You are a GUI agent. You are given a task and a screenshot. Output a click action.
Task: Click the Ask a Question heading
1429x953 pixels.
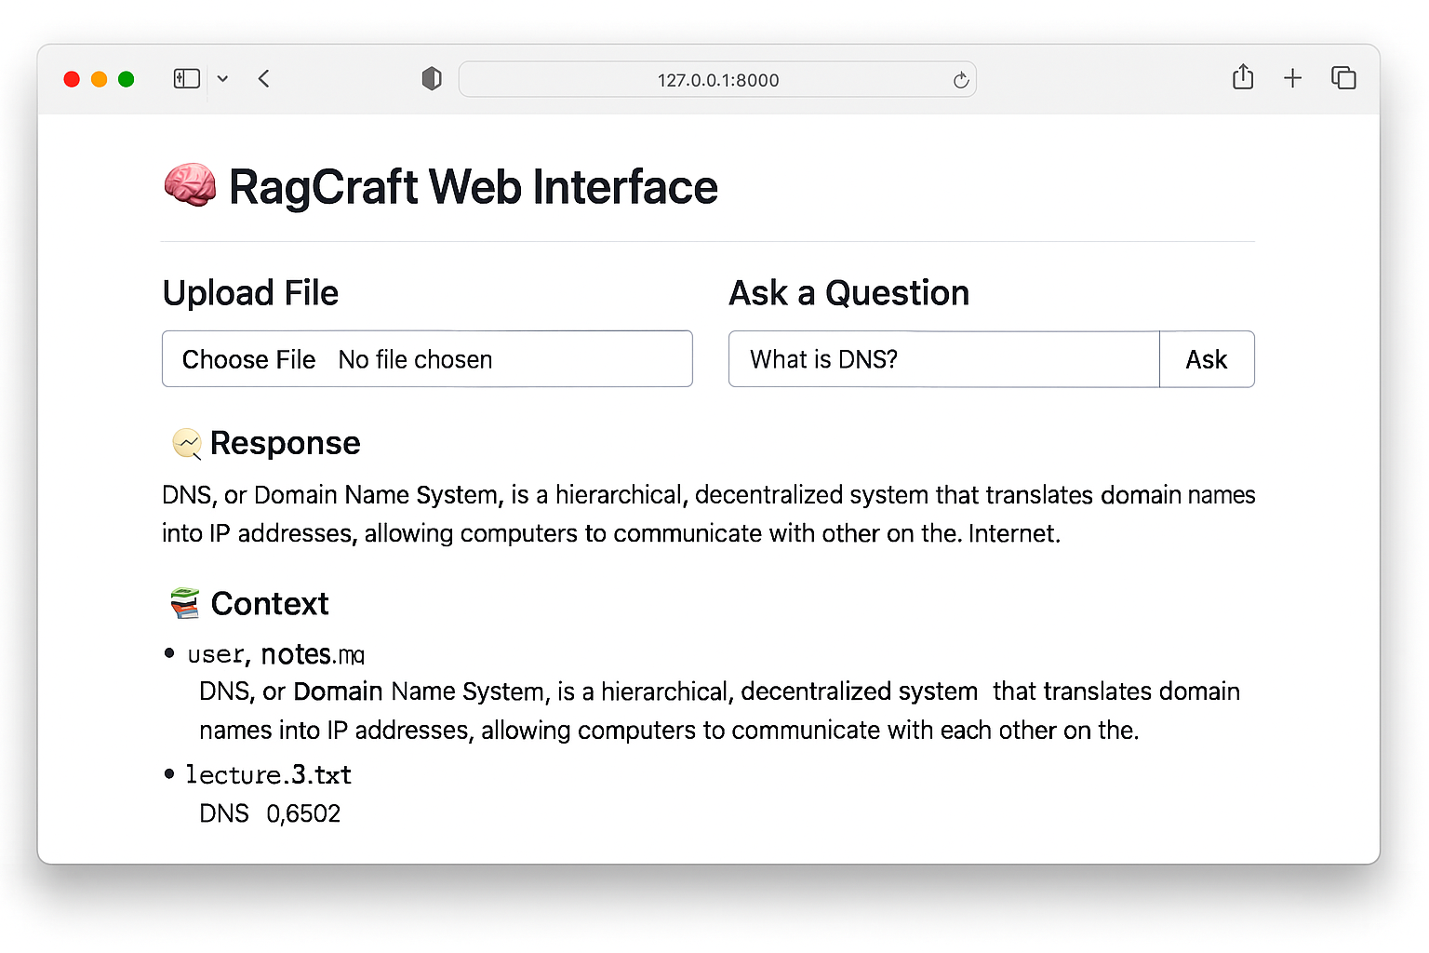tap(848, 293)
